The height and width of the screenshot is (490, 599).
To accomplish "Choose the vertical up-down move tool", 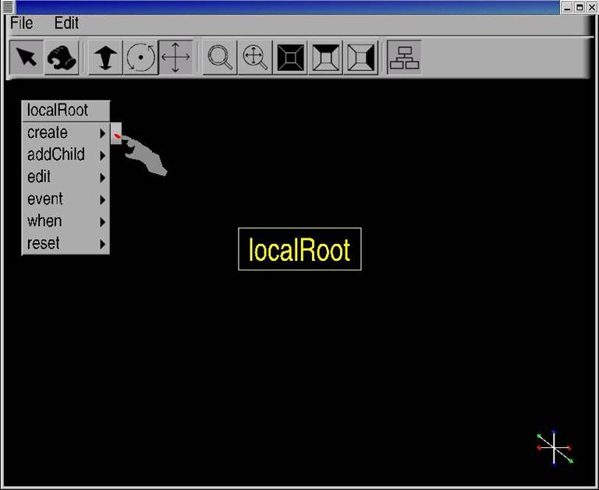I will (x=105, y=57).
